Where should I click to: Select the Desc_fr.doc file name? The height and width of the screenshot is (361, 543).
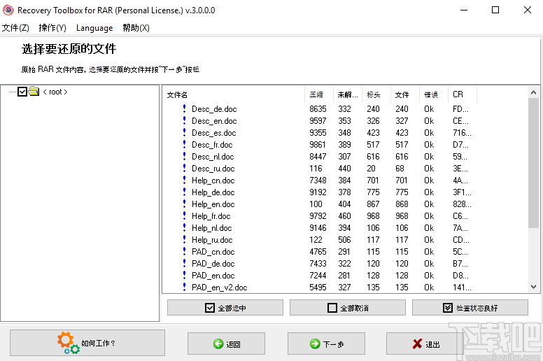(x=212, y=145)
